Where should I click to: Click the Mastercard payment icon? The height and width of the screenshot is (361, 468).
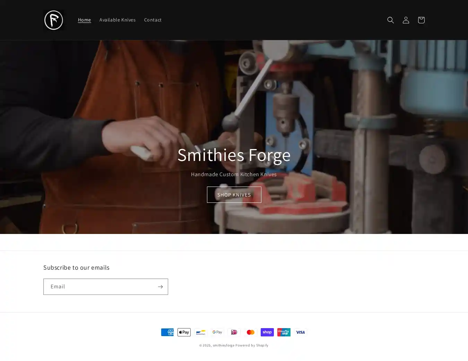251,332
